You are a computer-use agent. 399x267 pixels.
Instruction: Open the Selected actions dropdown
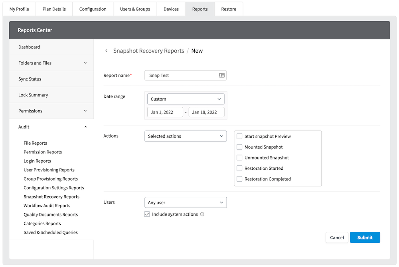point(186,136)
